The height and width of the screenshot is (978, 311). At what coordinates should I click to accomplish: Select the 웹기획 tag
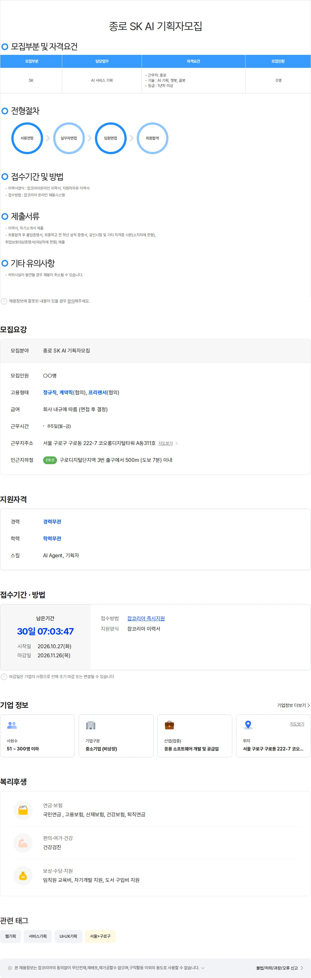click(10, 936)
